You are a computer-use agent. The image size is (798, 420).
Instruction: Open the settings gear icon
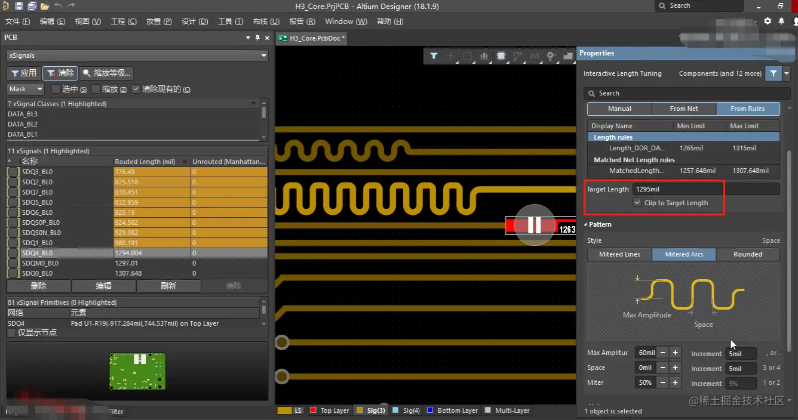pos(768,21)
